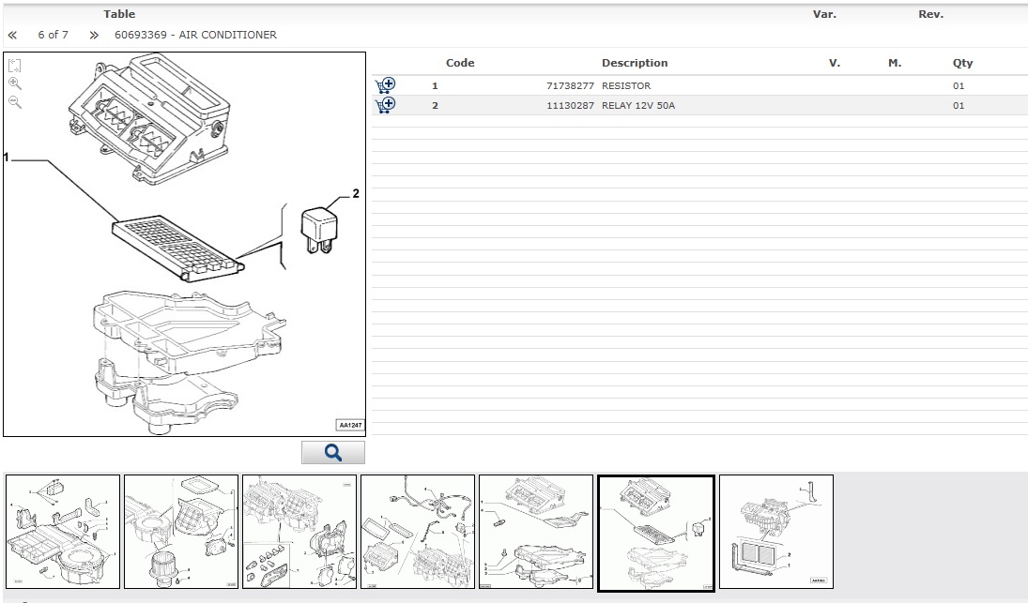This screenshot has height=603, width=1028.
Task: Fit diagram to frame icon
Action: [x=14, y=65]
